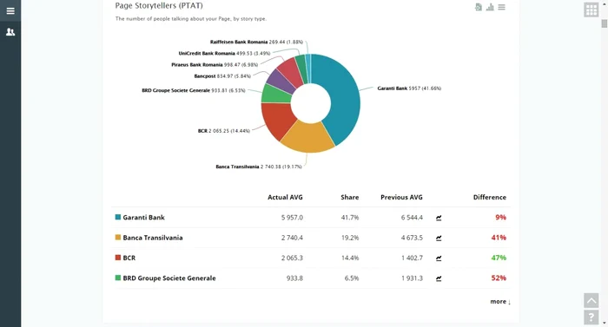This screenshot has height=327, width=608.
Task: Open chart options list icon
Action: click(502, 7)
